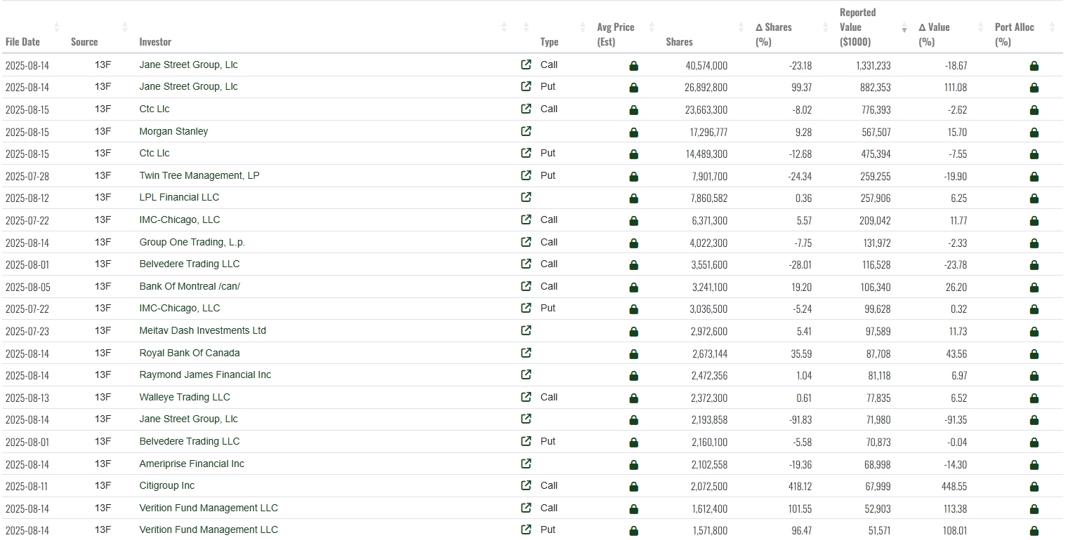
Task: Open external link icon for Morgan Stanley
Action: (x=526, y=131)
